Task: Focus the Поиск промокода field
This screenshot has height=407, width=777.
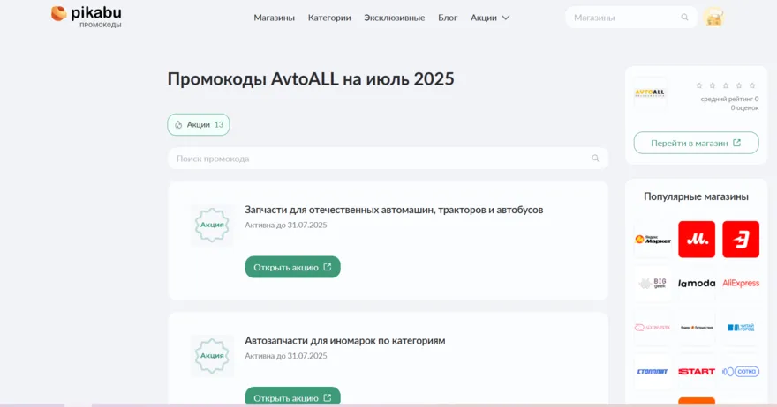Action: (x=388, y=159)
